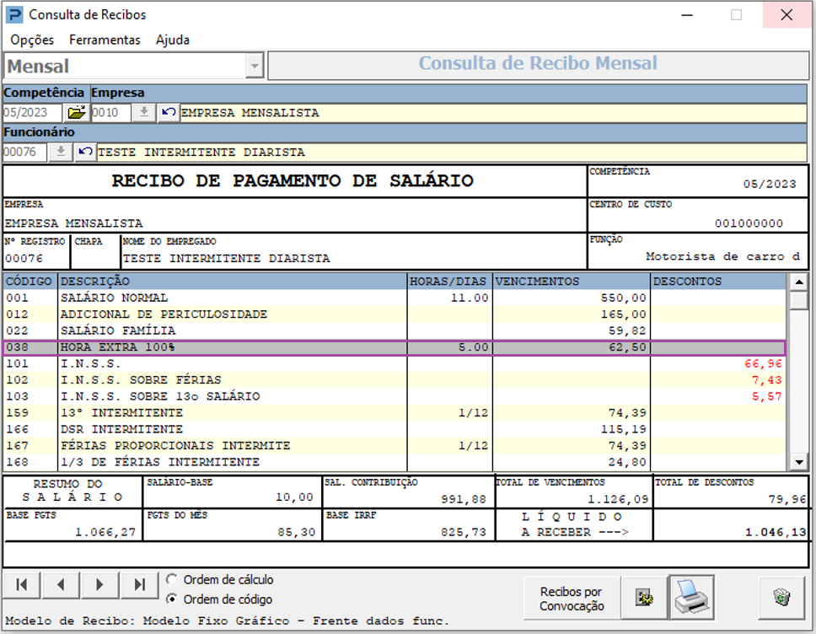Click the recycle bin delete icon
The width and height of the screenshot is (816, 634).
click(781, 598)
